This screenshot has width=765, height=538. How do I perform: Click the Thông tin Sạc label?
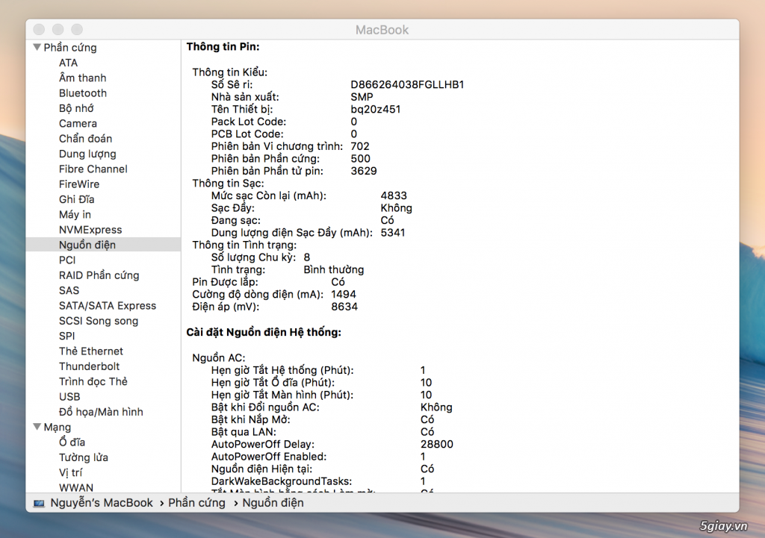[x=228, y=184]
